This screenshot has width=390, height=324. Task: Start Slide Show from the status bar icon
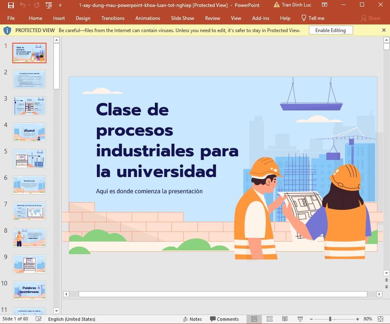pyautogui.click(x=300, y=319)
